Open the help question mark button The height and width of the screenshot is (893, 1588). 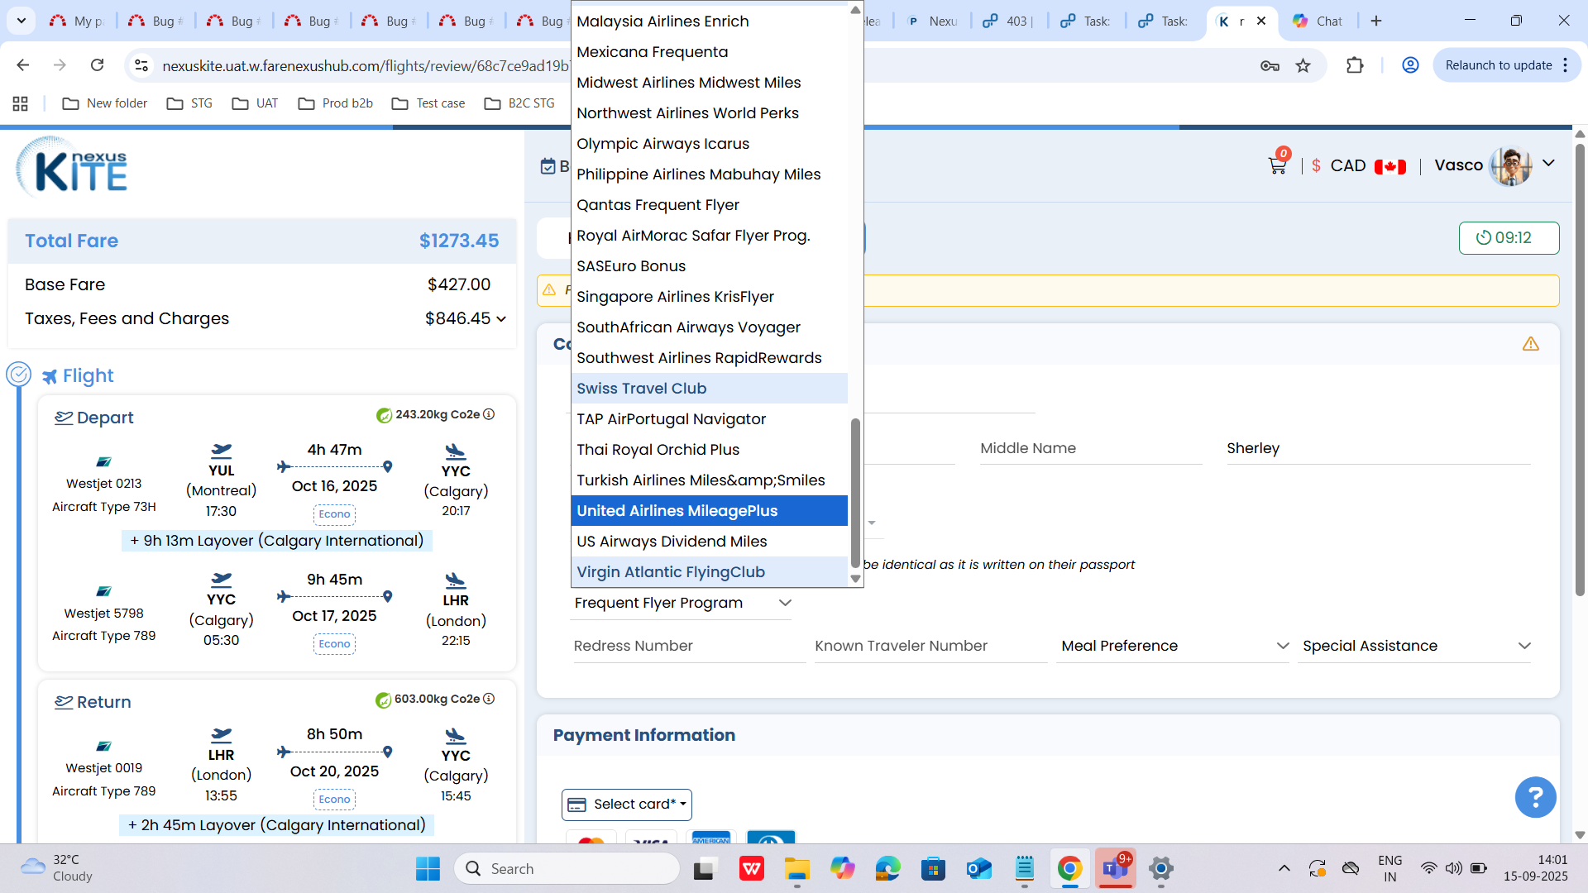(1535, 797)
